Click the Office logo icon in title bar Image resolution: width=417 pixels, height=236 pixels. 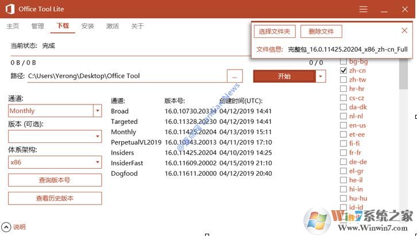[x=10, y=9]
